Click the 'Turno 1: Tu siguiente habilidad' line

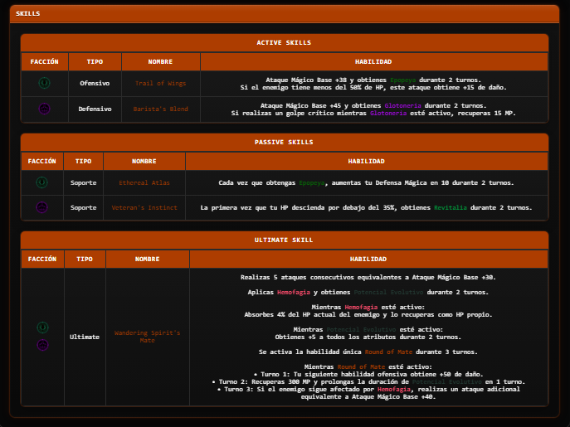tap(368, 374)
